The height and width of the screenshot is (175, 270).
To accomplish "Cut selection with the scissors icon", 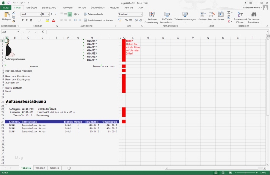I will 13,13.
